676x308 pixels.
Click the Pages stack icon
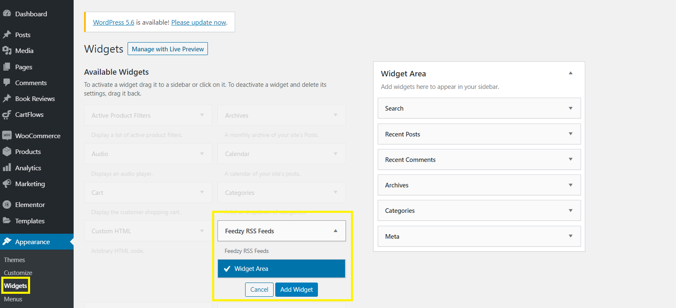click(x=7, y=67)
